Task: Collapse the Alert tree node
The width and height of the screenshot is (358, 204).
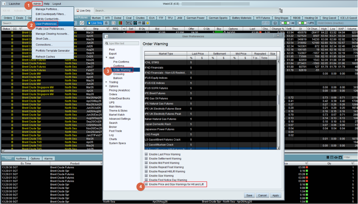Action: 107,58
